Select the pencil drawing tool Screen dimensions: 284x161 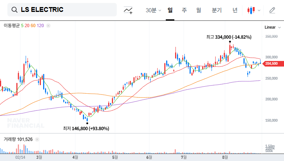pos(272,10)
